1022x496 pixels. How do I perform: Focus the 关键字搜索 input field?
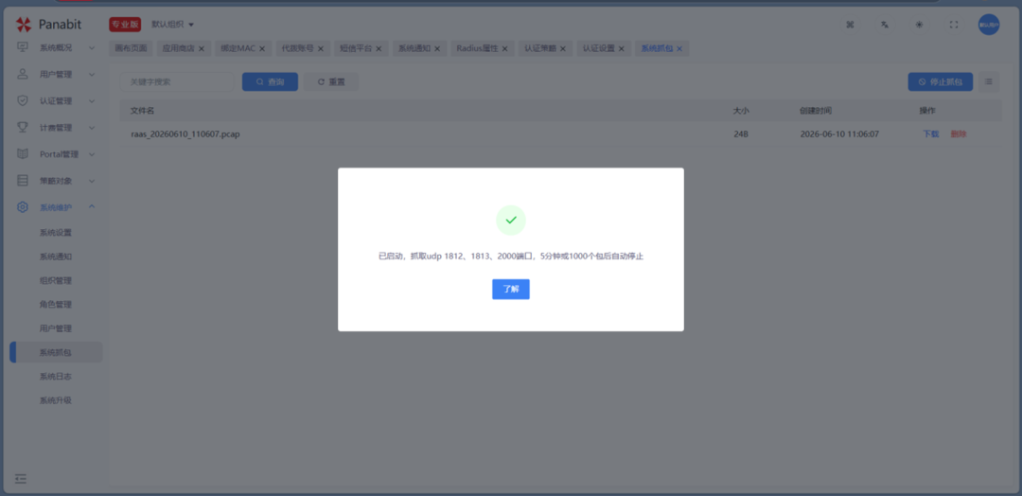[x=177, y=82]
